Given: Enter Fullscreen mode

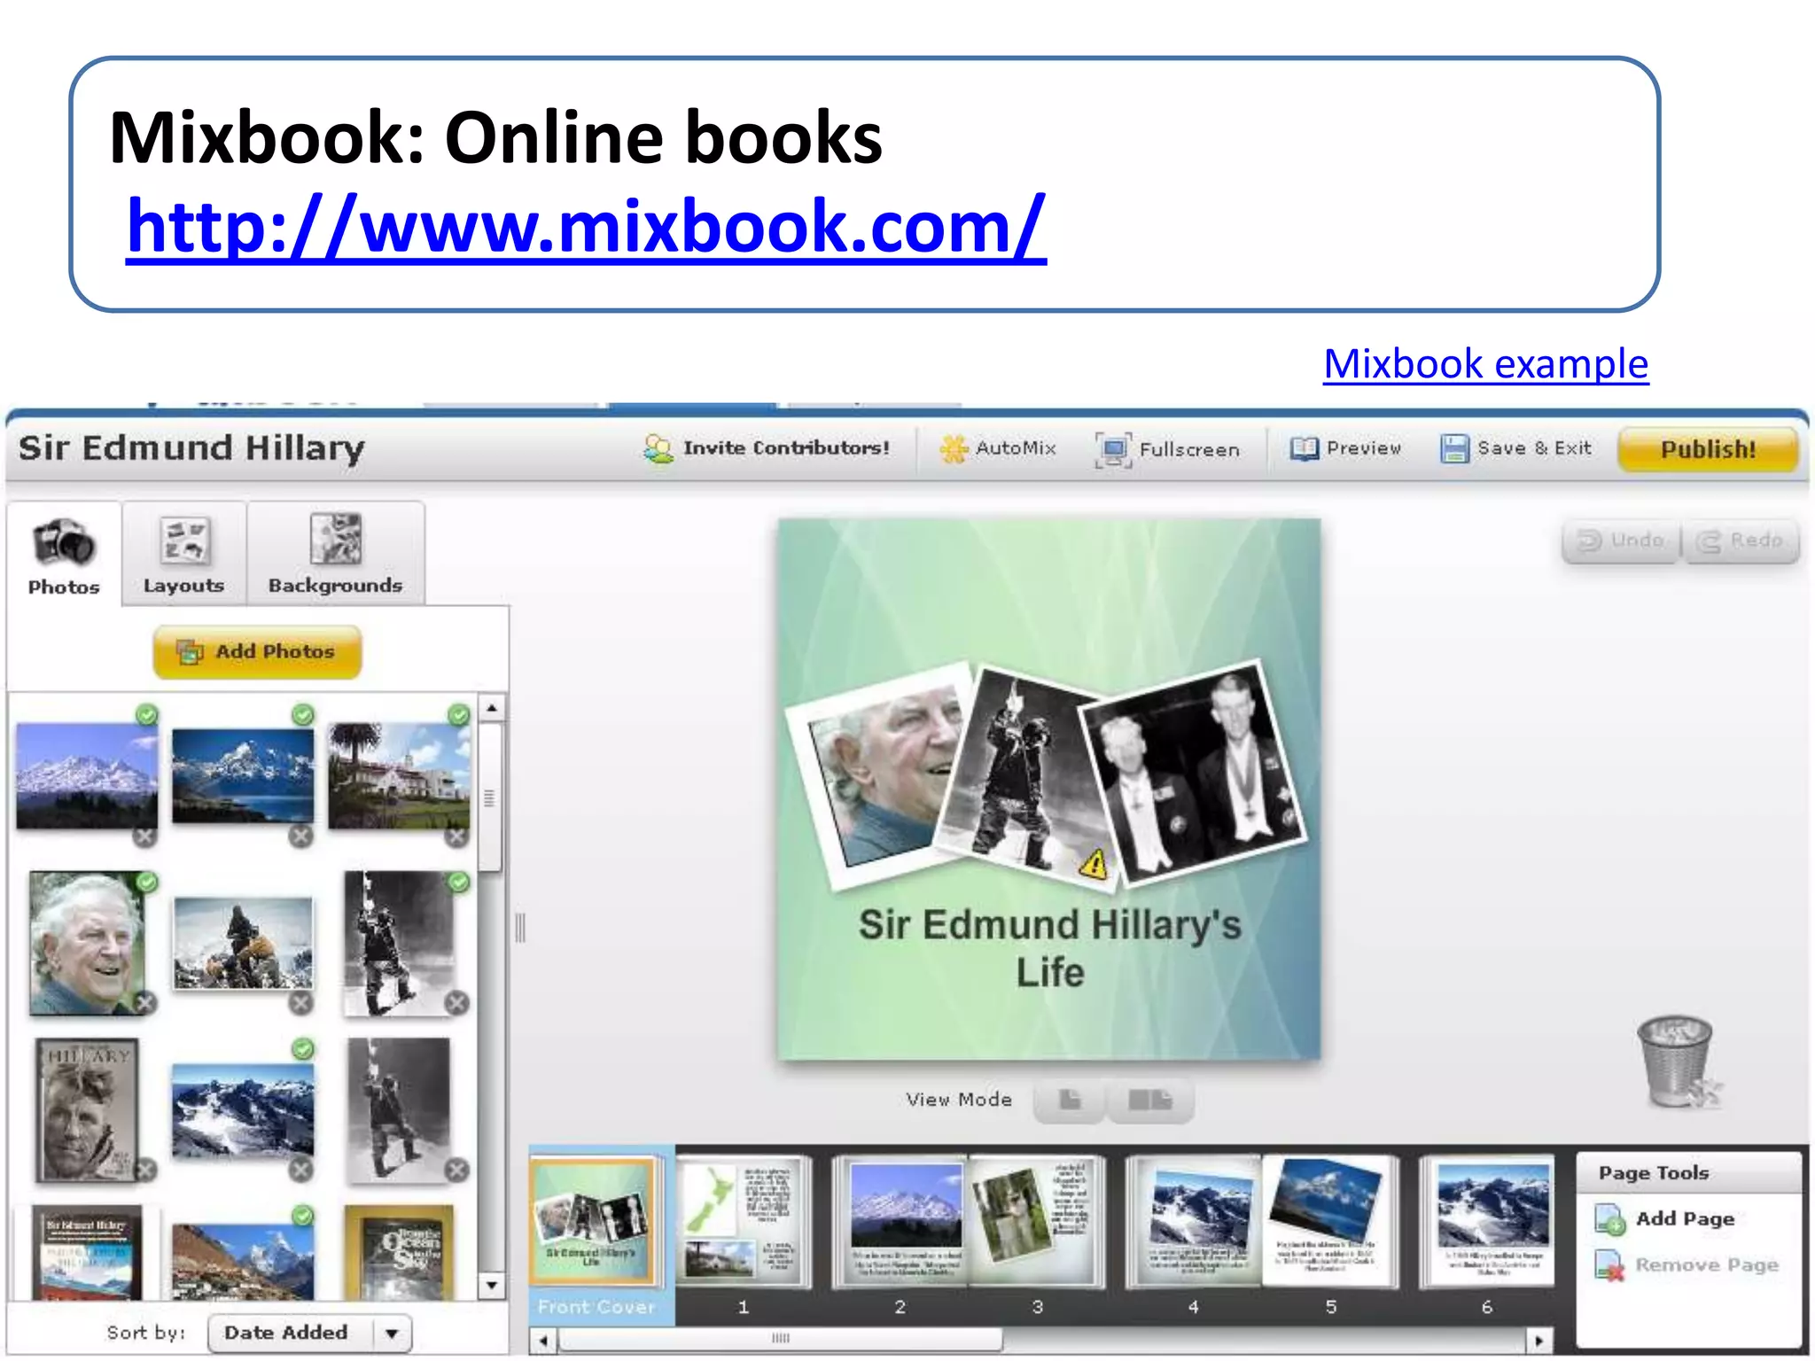Looking at the screenshot, I should coord(1167,449).
